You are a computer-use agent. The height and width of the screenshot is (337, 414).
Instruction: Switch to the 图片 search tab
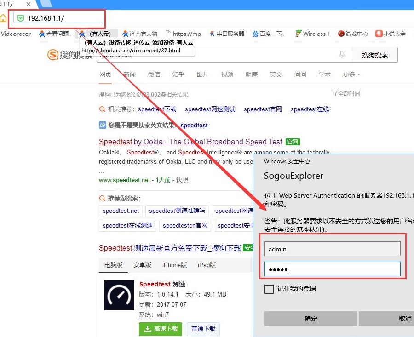(203, 74)
